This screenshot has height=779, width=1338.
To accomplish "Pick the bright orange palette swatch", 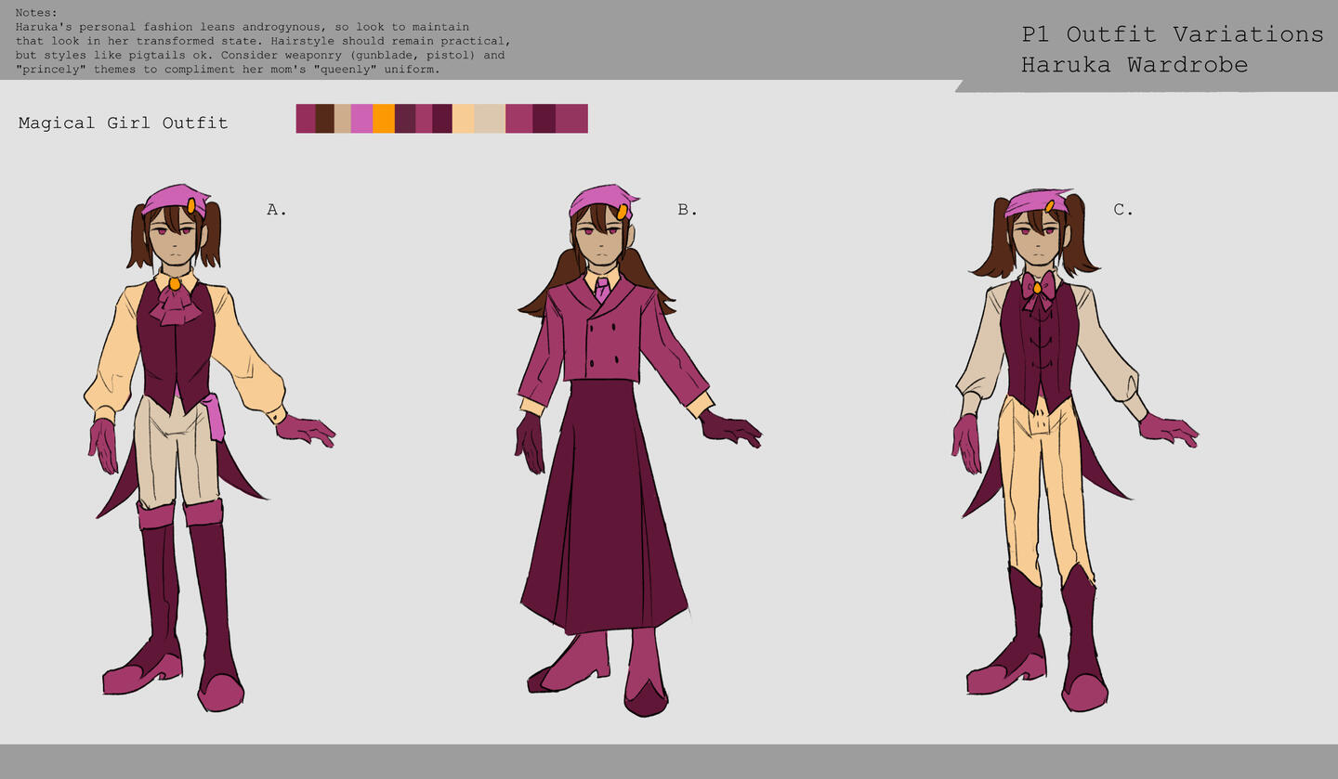I will coord(384,119).
